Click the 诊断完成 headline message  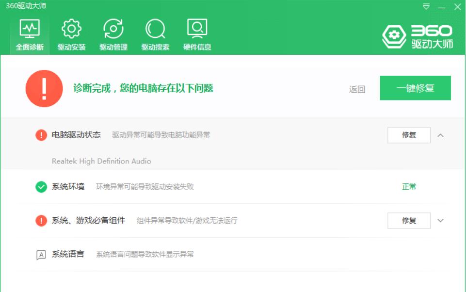pos(143,88)
